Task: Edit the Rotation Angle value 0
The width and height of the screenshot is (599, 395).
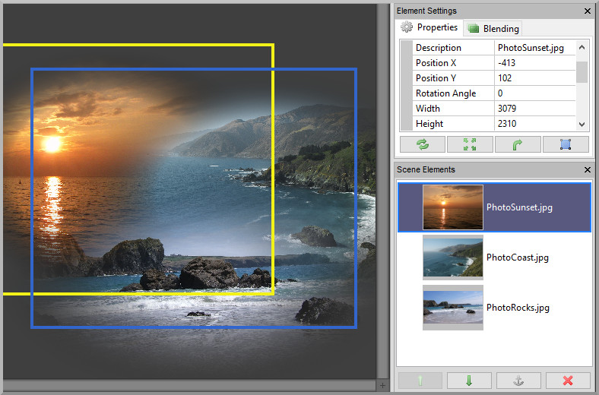Action: (535, 93)
